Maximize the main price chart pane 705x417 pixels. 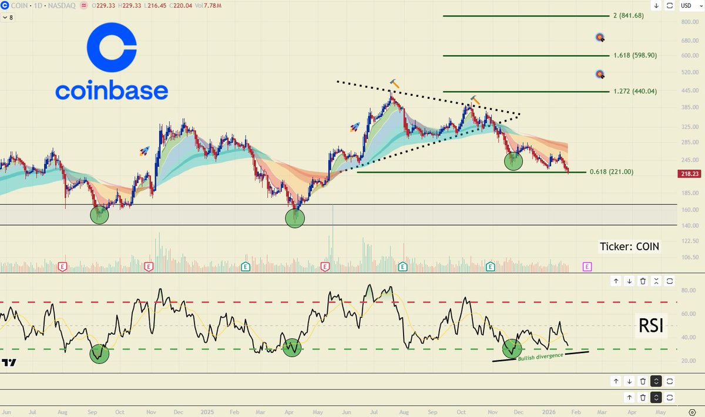670,6
